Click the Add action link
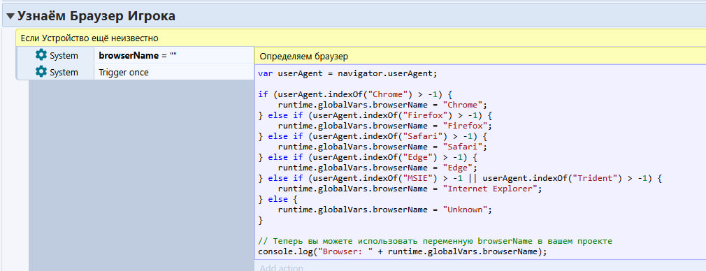706x271 pixels. coord(282,268)
